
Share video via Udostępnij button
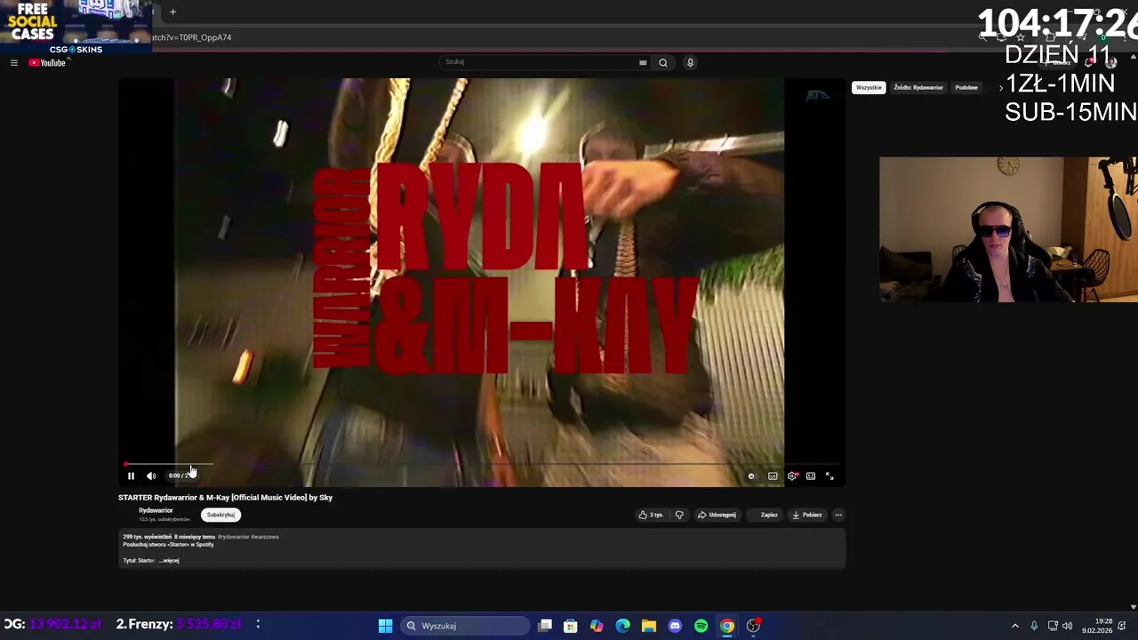717,515
